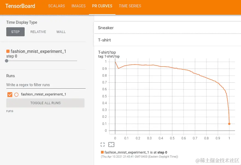Click the regex run filter field
Image resolution: width=241 pixels, height=165 pixels.
pos(45,85)
